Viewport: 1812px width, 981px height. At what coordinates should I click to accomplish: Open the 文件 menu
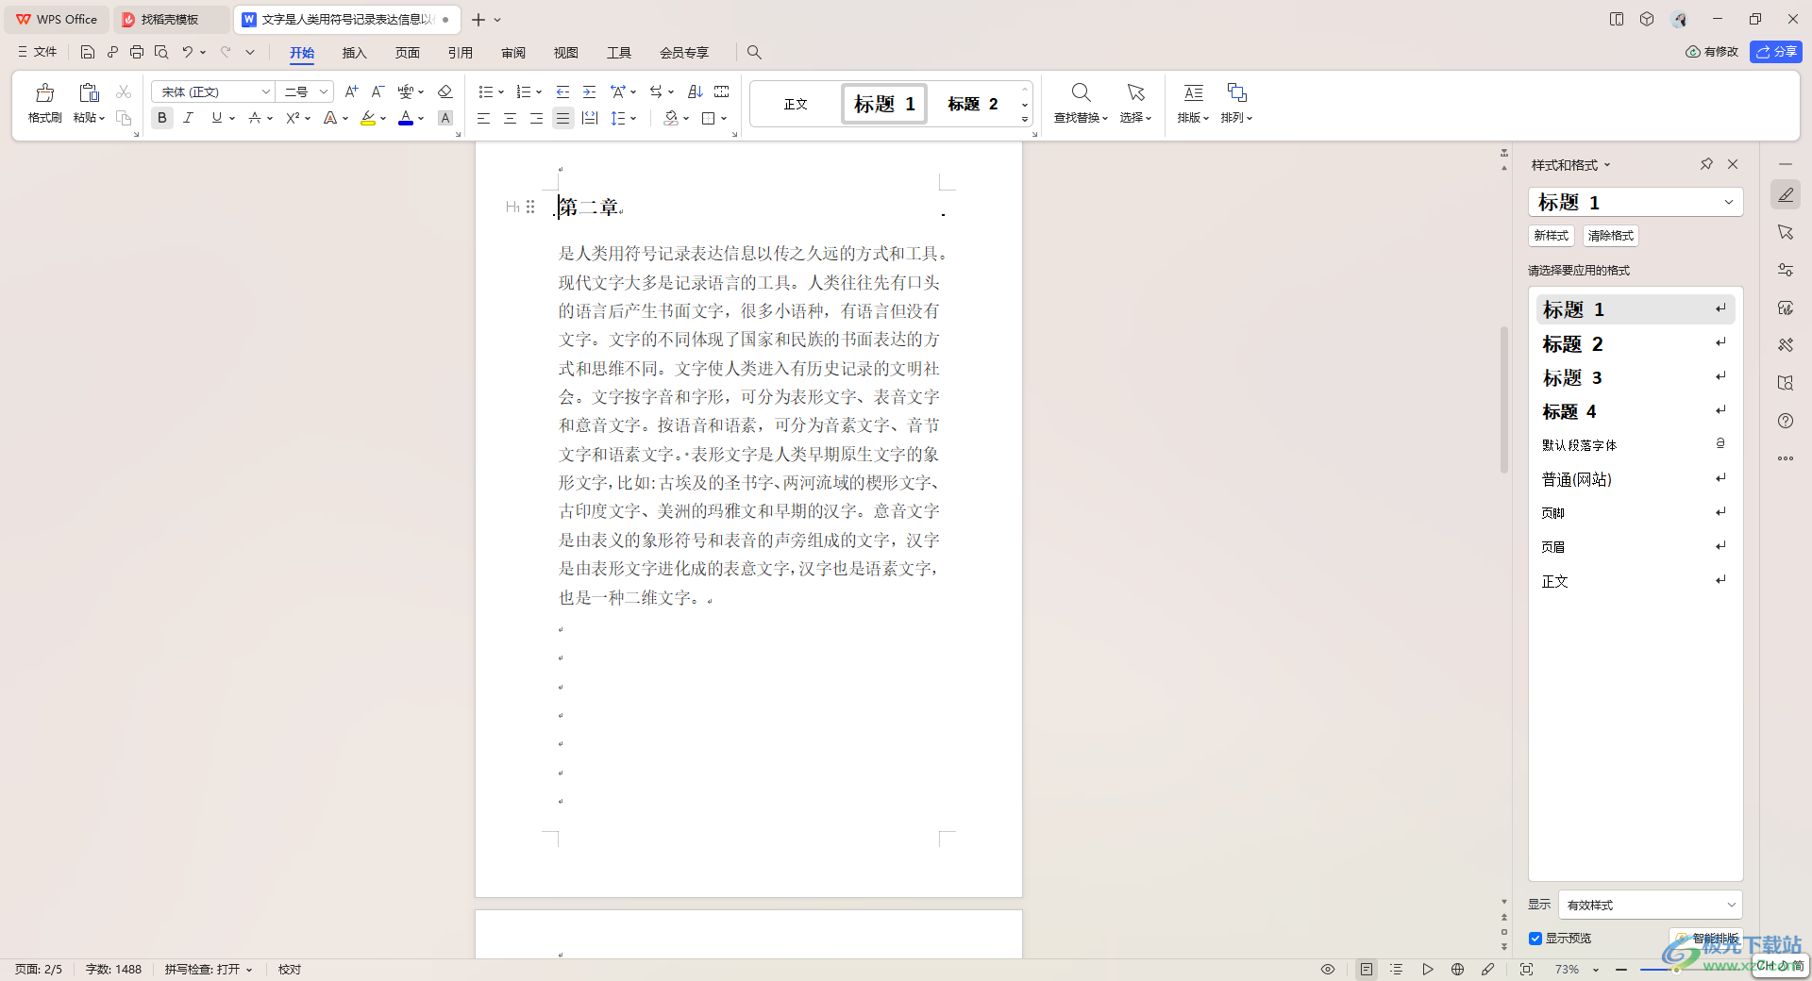coord(38,52)
